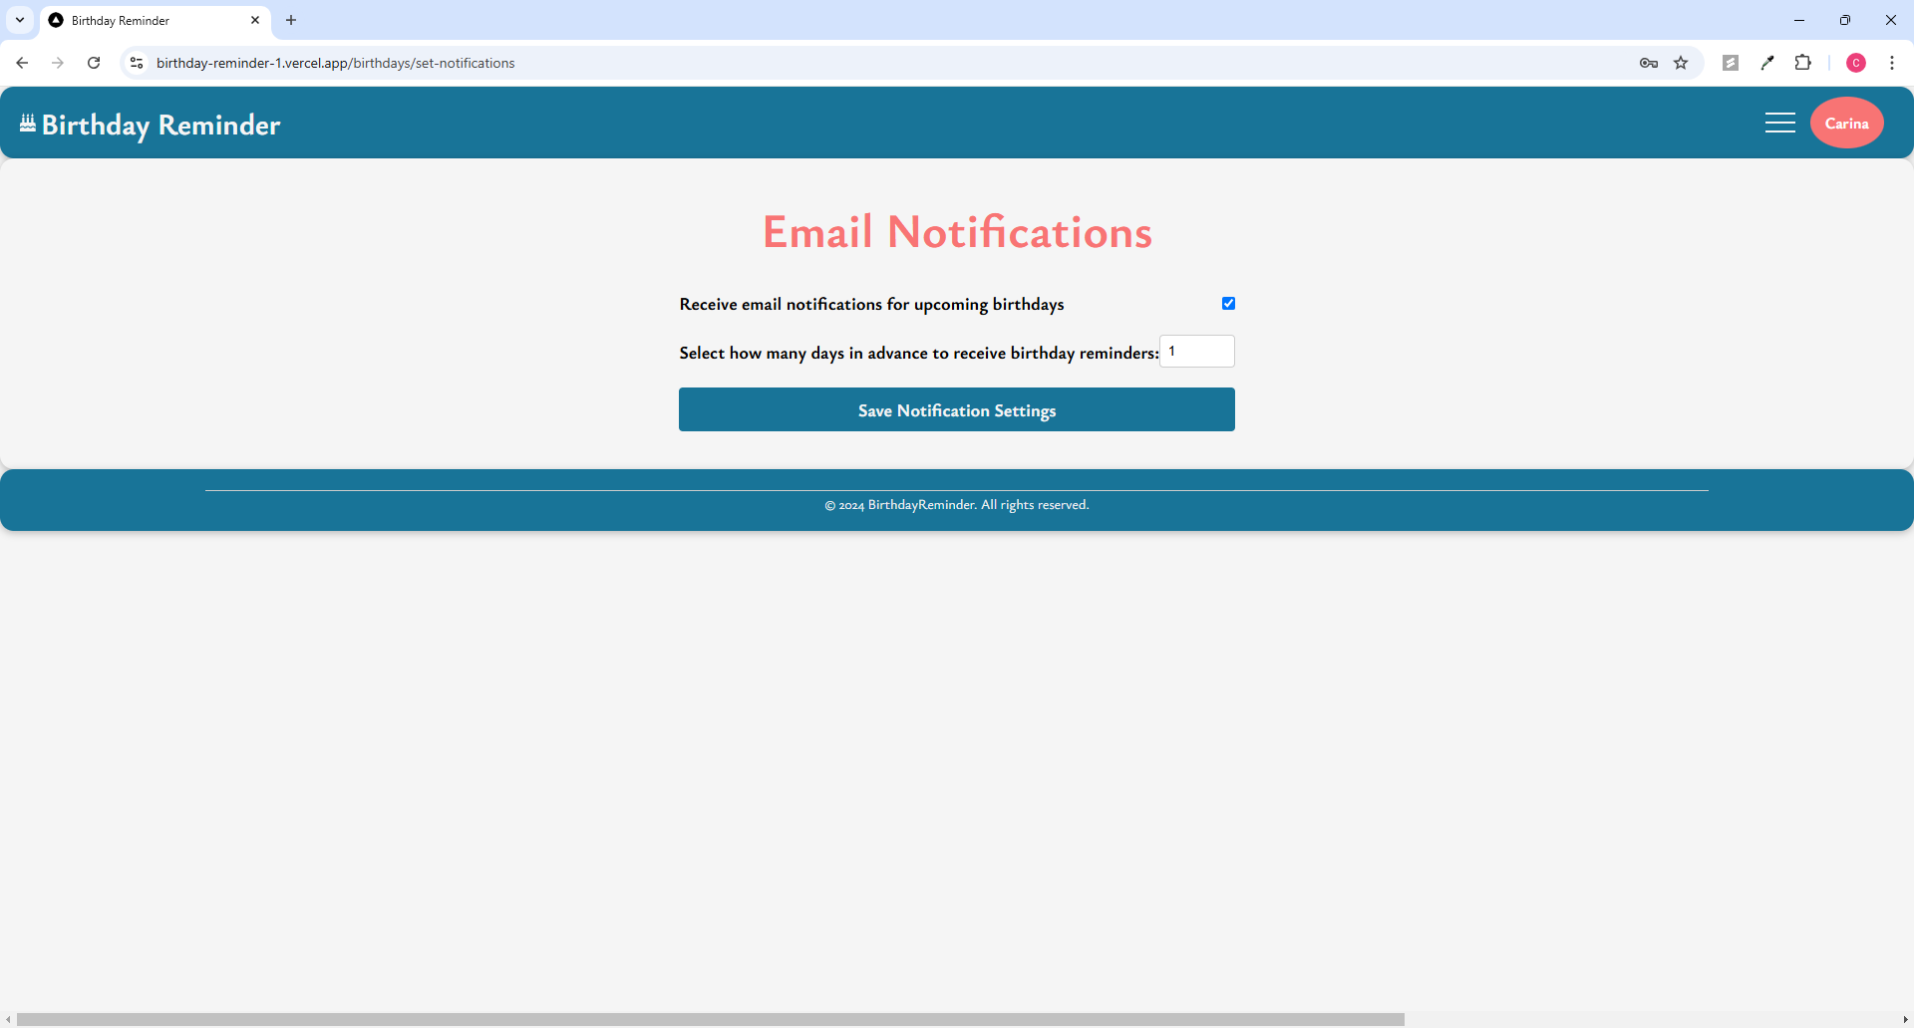
Task: Open the Extensions puzzle icon
Action: 1802,63
